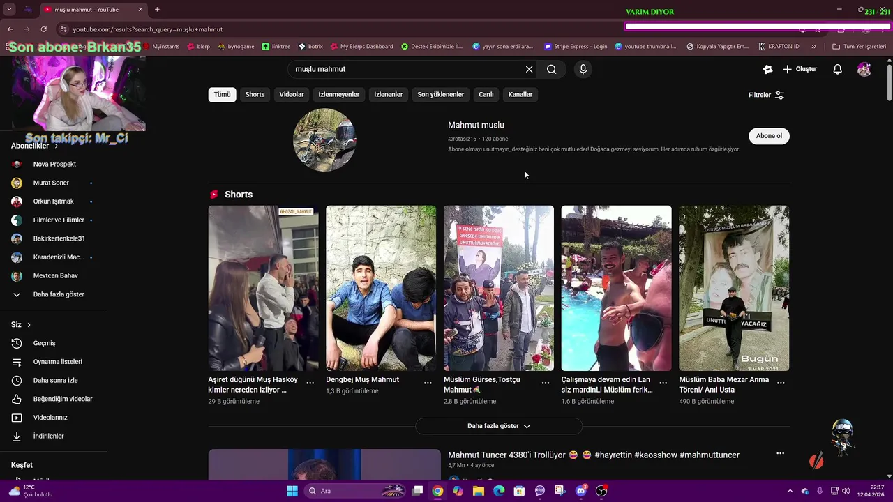
Task: Select the Canlı filter chip
Action: click(x=486, y=95)
